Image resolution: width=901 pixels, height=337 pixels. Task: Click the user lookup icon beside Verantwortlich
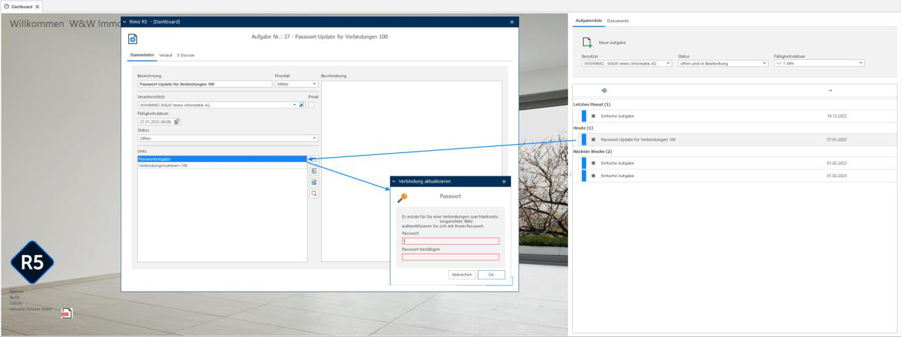(303, 105)
